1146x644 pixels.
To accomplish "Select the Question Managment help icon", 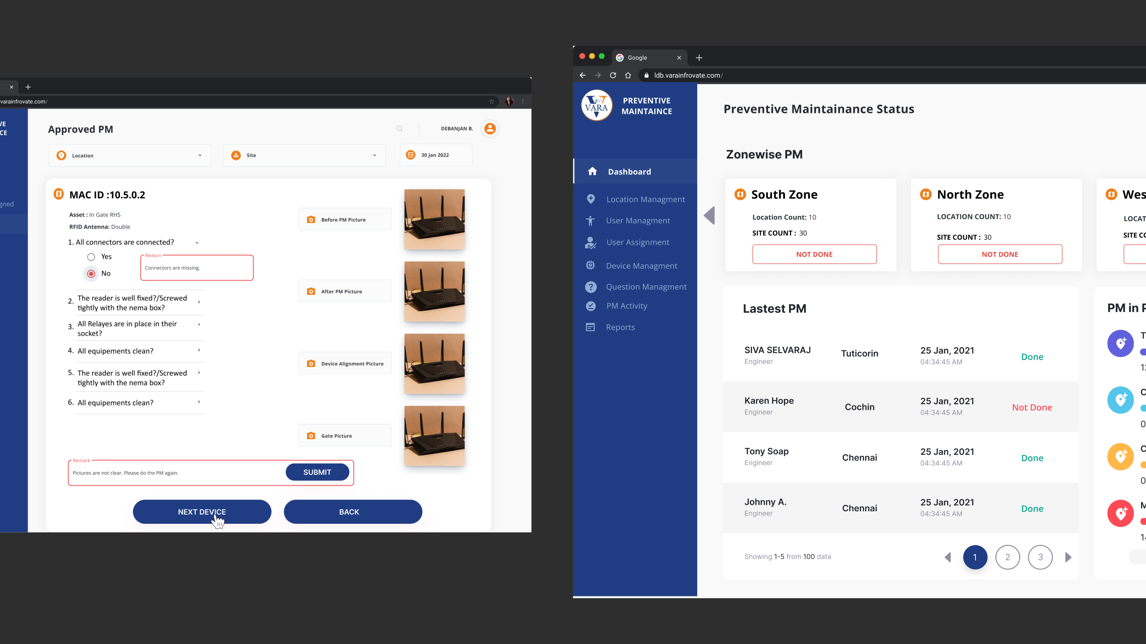I will pos(590,287).
